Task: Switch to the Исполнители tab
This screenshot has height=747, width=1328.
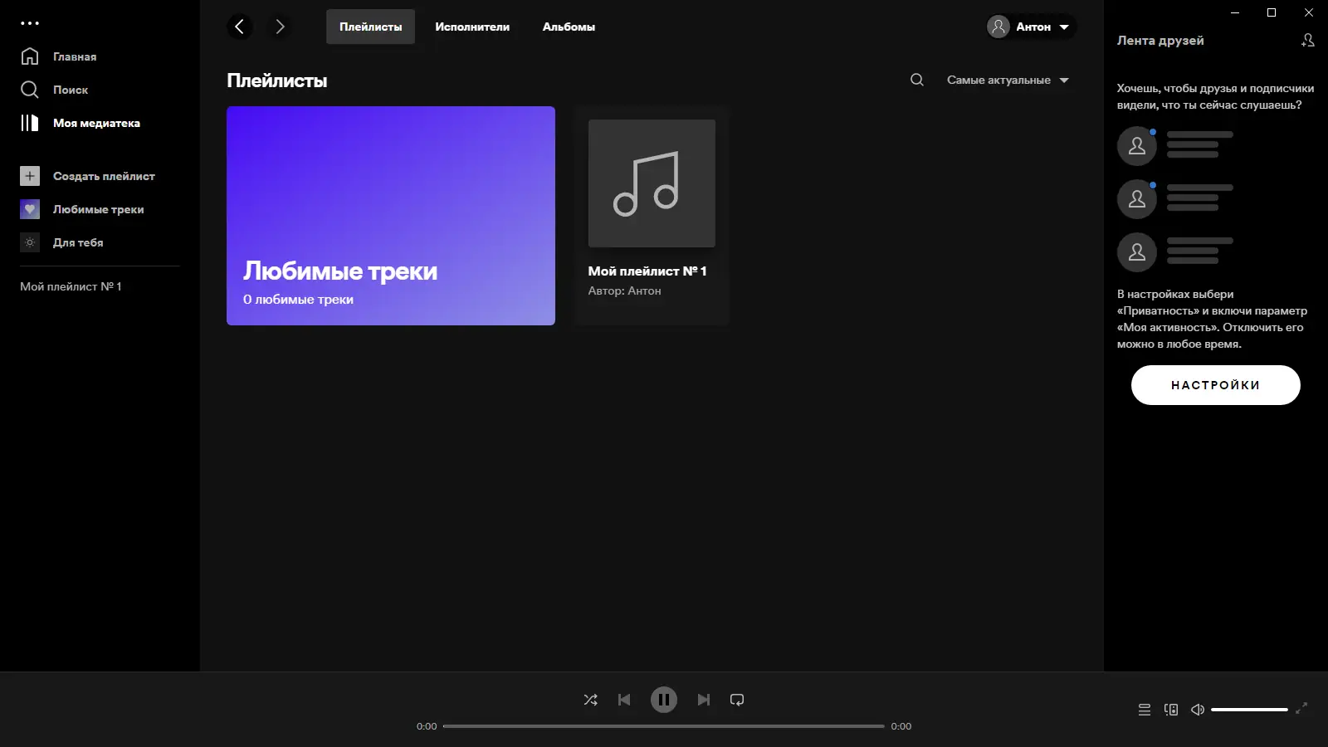Action: 471,26
